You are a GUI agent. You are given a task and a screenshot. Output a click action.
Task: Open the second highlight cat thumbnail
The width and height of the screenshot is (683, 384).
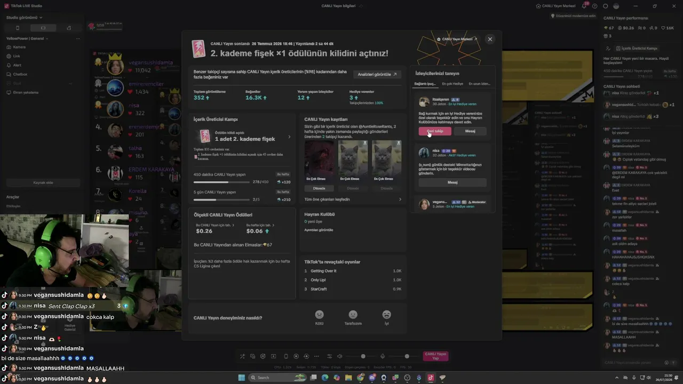click(353, 158)
